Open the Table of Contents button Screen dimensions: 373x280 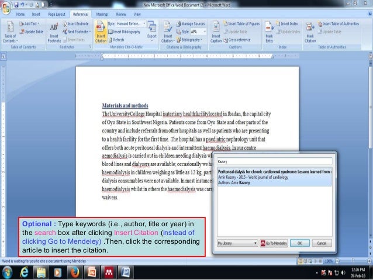pyautogui.click(x=10, y=32)
